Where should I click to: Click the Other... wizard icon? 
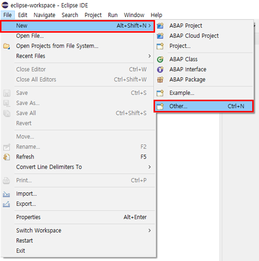[160, 106]
